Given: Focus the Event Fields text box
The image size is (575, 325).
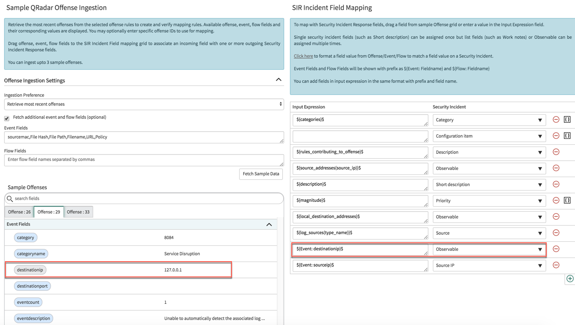Looking at the screenshot, I should [144, 138].
